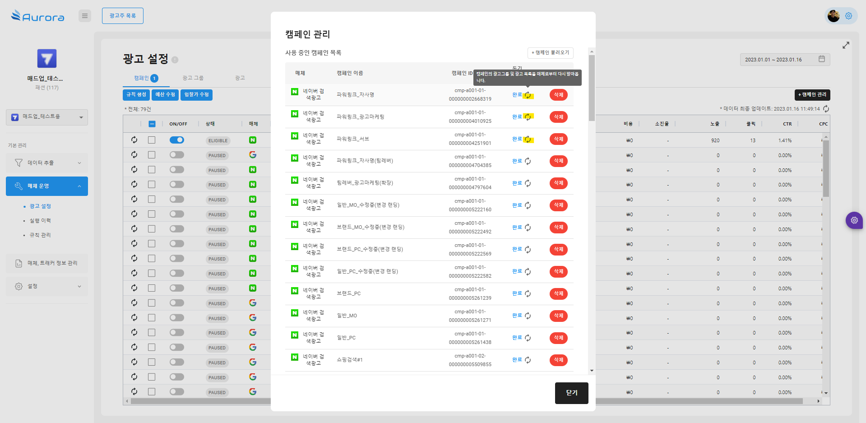The width and height of the screenshot is (866, 423).
Task: Open the purple floating settings gear
Action: click(x=854, y=220)
